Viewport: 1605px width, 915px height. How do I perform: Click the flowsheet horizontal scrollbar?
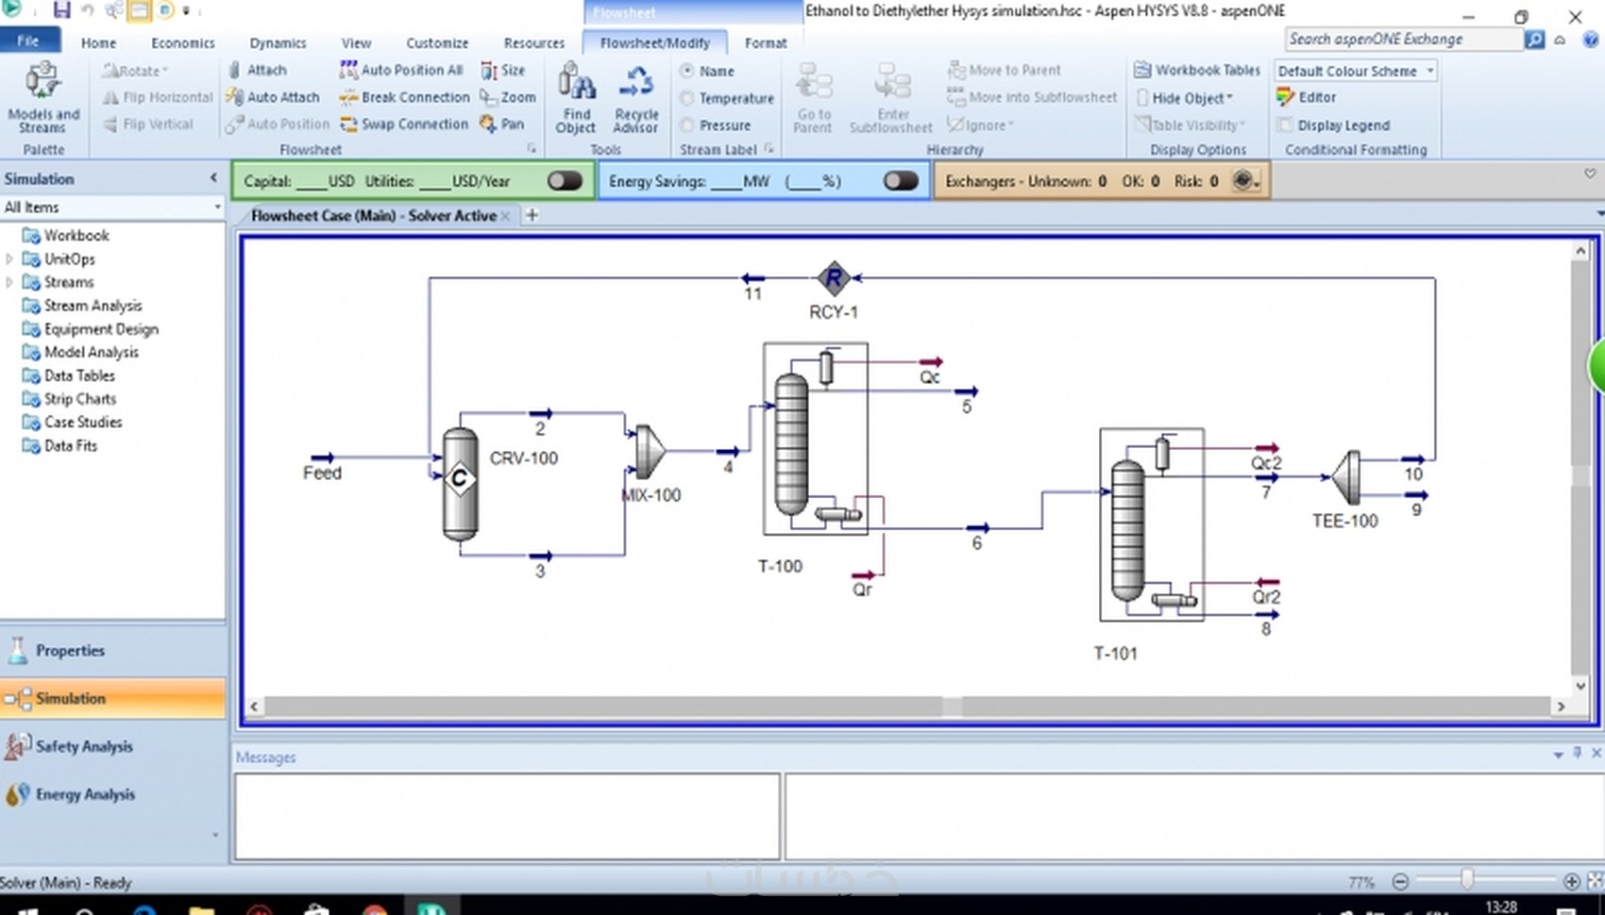tap(907, 706)
